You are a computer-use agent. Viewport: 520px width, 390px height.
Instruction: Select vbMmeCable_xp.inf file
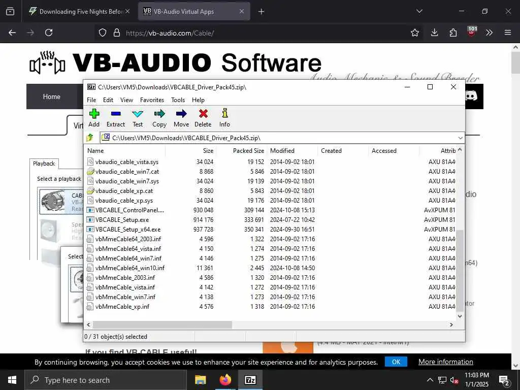122,306
